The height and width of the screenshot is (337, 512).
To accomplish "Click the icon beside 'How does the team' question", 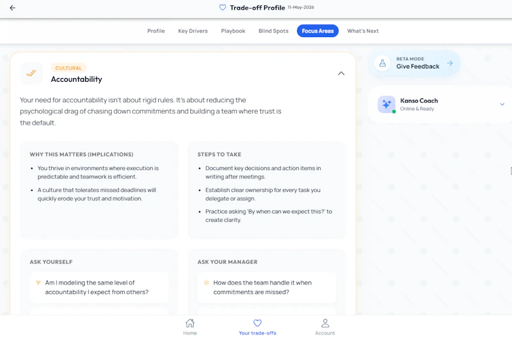I will [x=206, y=283].
